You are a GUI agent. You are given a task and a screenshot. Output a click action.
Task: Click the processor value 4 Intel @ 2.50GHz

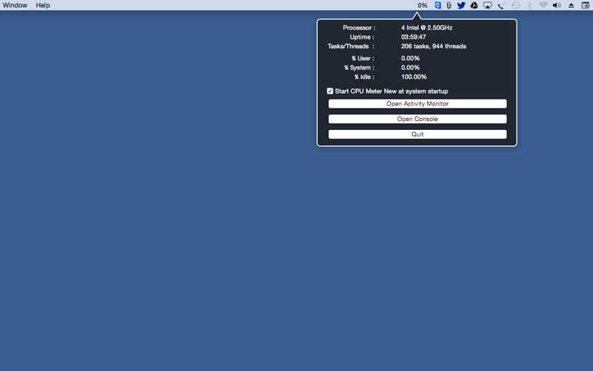pyautogui.click(x=427, y=27)
